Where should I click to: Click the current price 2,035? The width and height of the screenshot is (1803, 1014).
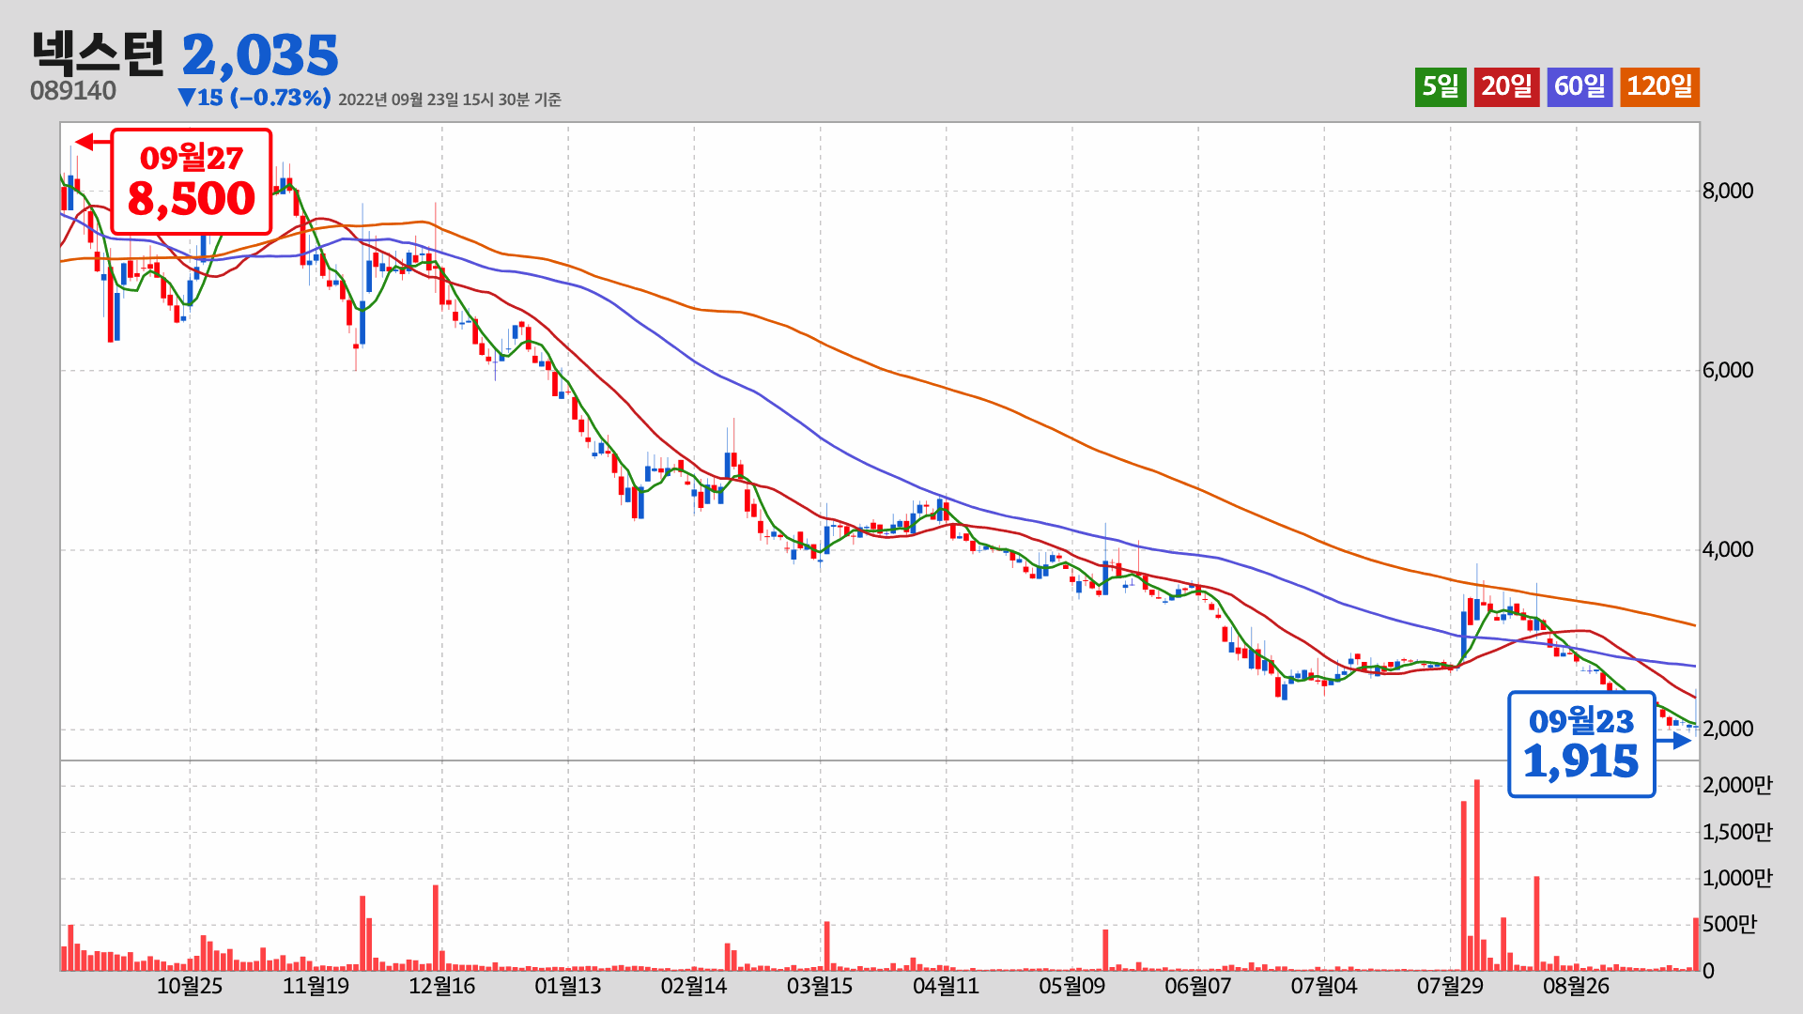coord(260,56)
